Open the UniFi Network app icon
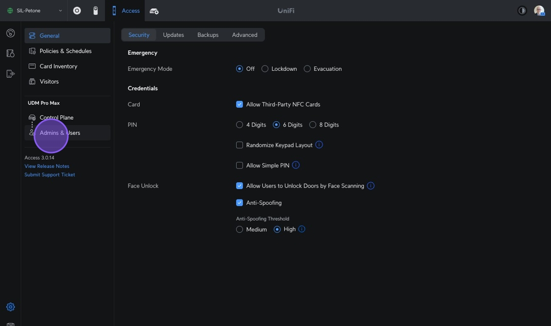 pyautogui.click(x=77, y=11)
